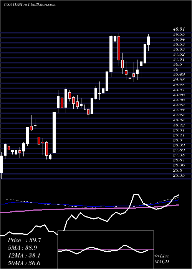Select the 38.03 price level label
Screen dimensions: 192x269
[179, 50]
